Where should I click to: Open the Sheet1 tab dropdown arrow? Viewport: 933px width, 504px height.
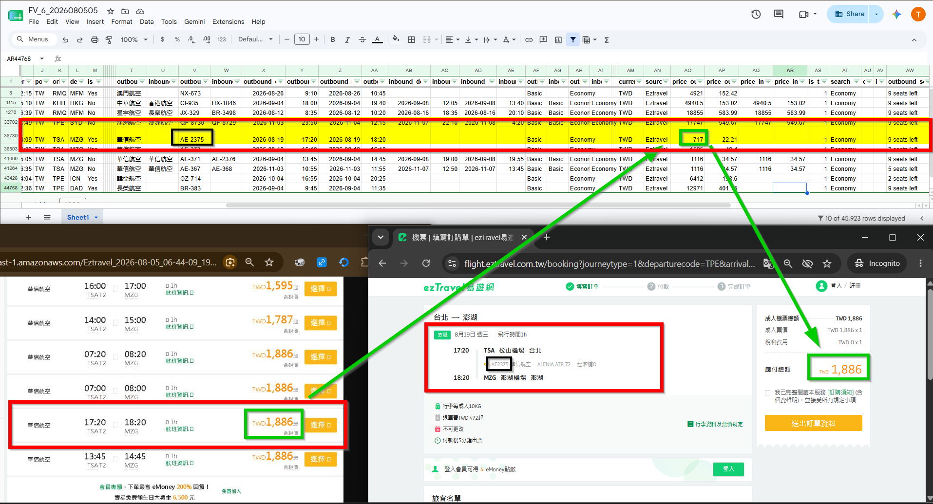click(x=96, y=218)
